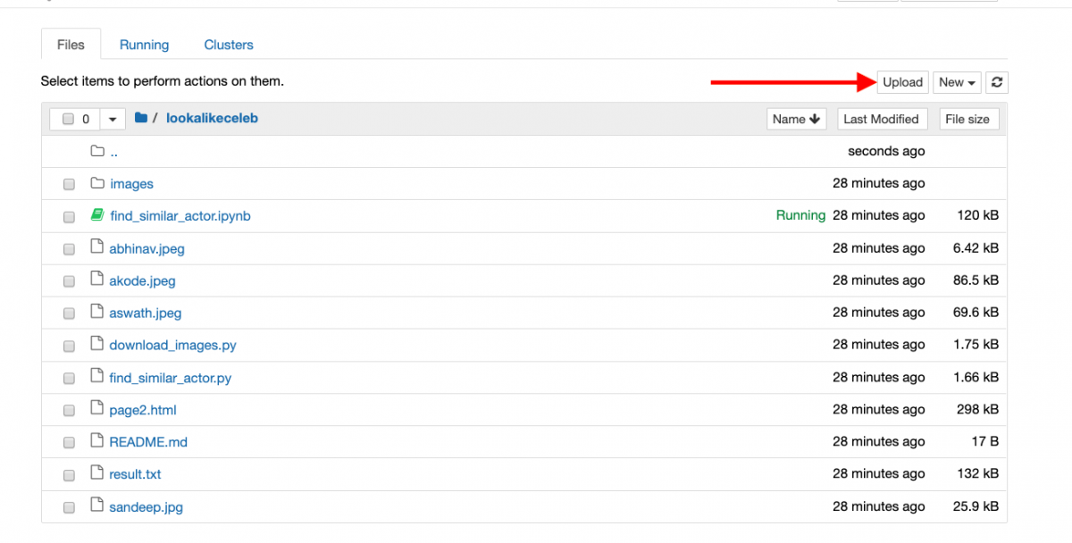Click the refresh file list icon
This screenshot has width=1072, height=543.
point(997,82)
